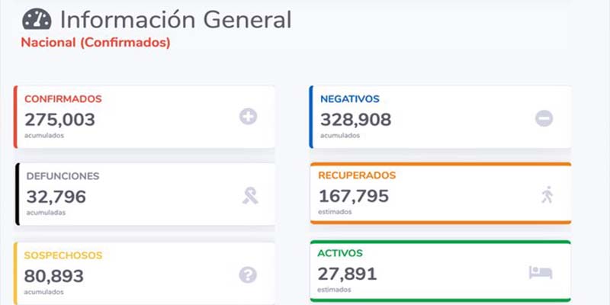Open the NEGATIVOS card label
The width and height of the screenshot is (610, 305).
tap(350, 99)
